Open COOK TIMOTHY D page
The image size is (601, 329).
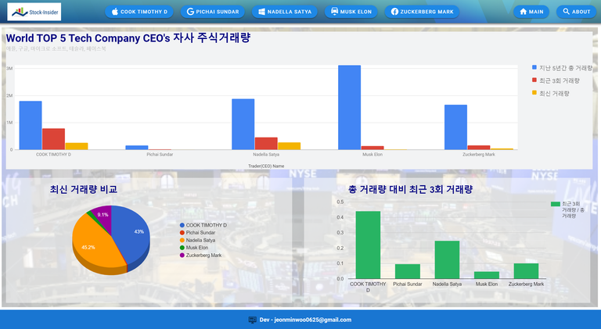(x=139, y=12)
